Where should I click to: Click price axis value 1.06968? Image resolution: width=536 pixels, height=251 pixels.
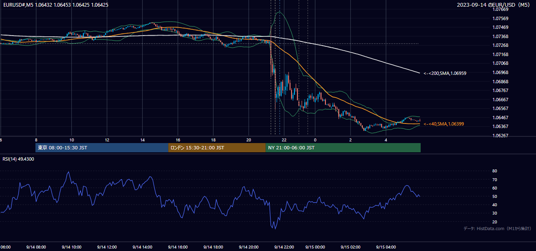click(x=500, y=72)
